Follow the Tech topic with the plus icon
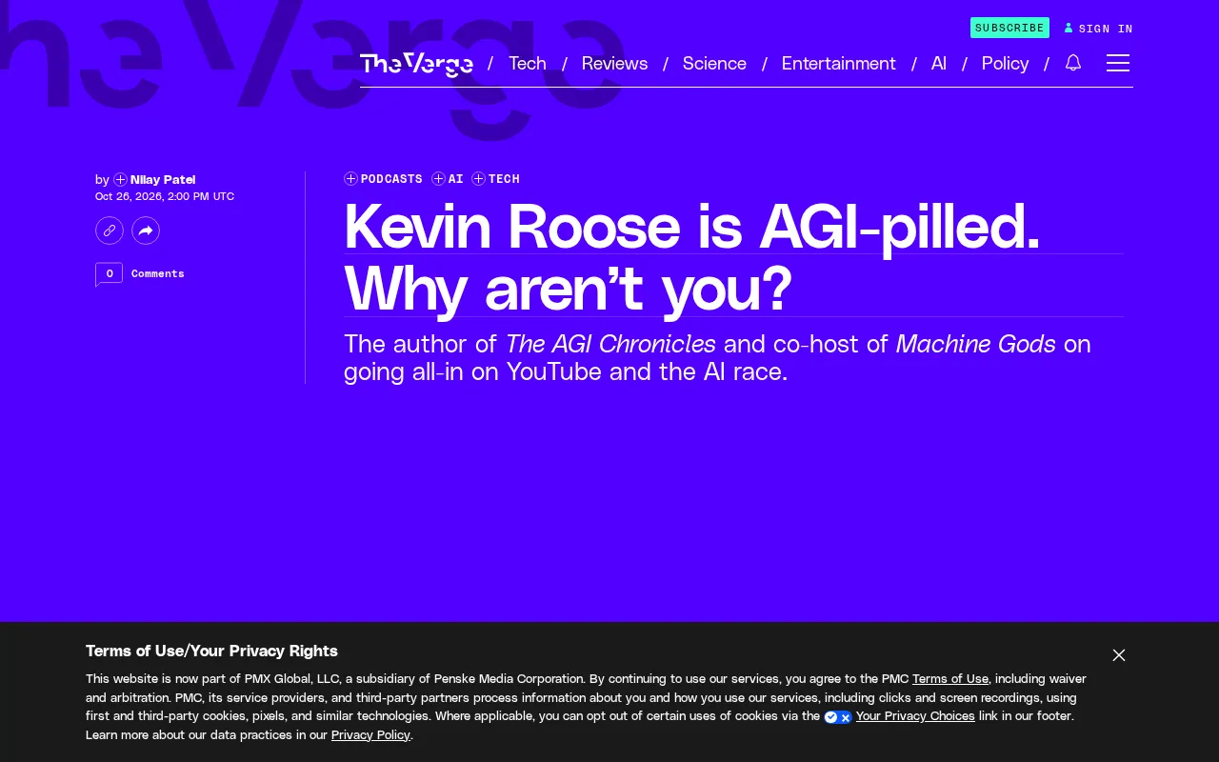 click(x=478, y=179)
